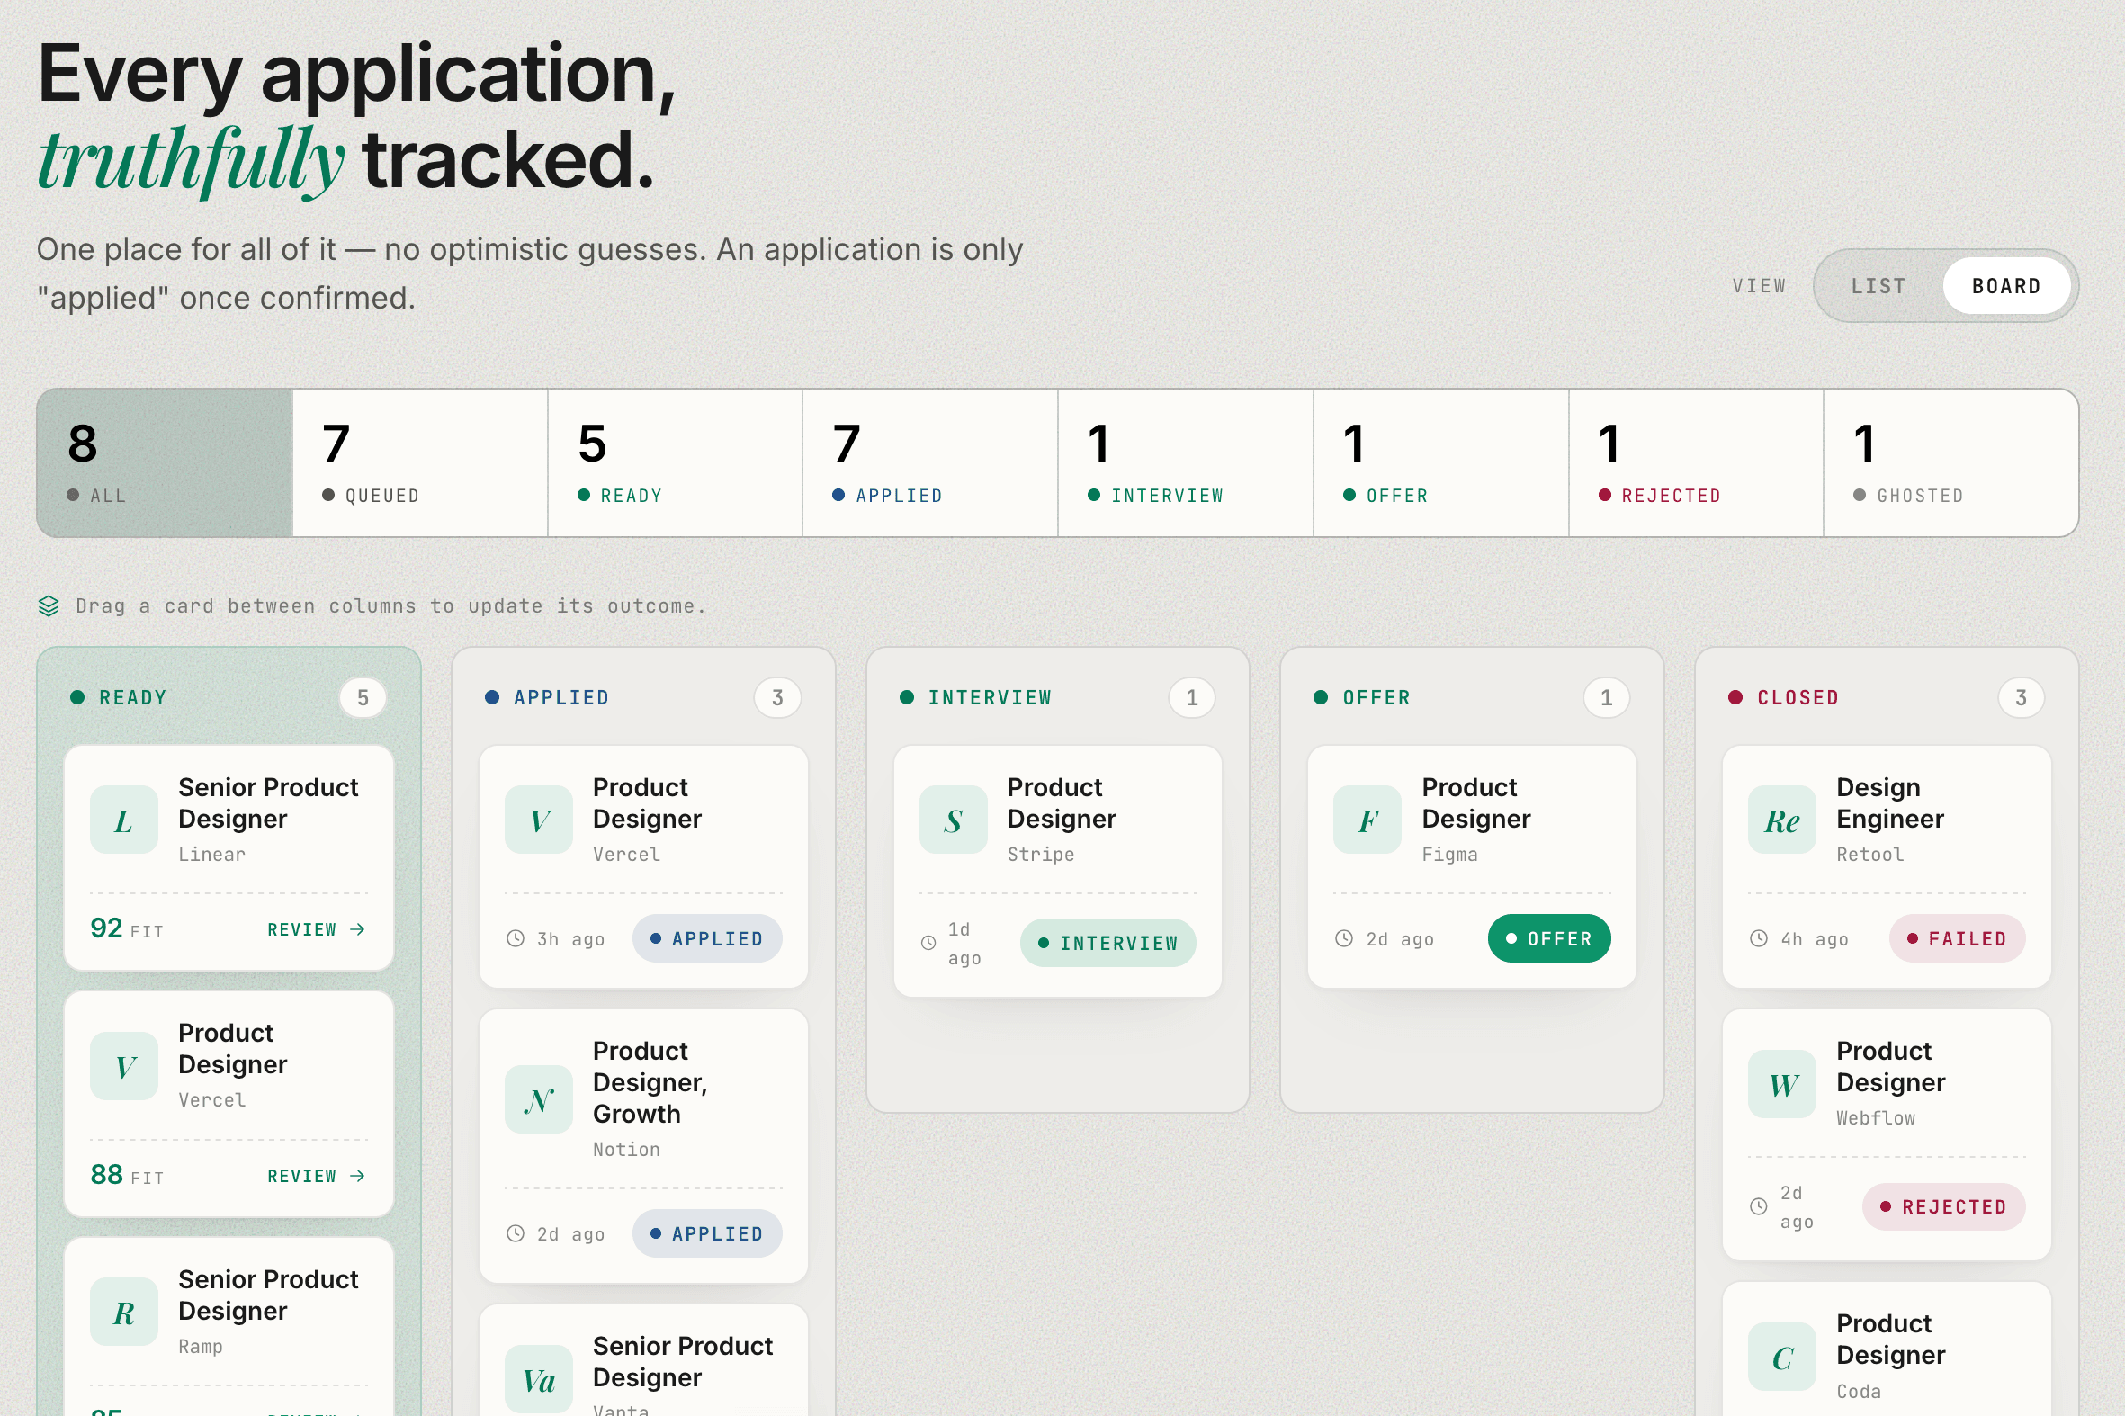
Task: Open the Senior Product Designer Linear card title
Action: point(268,802)
